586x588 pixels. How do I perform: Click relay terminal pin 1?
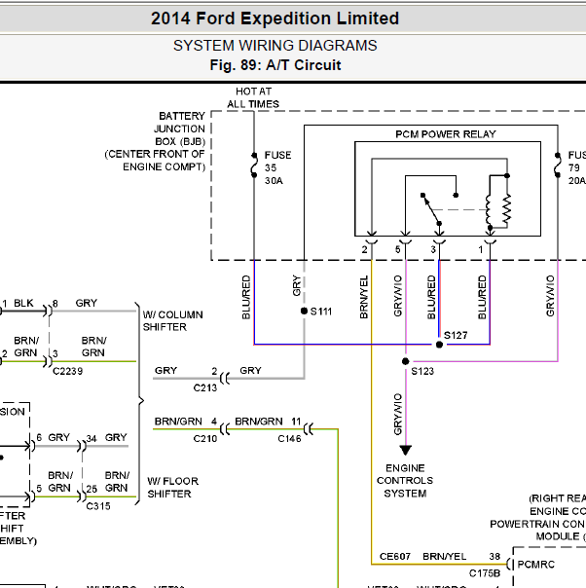coord(490,240)
